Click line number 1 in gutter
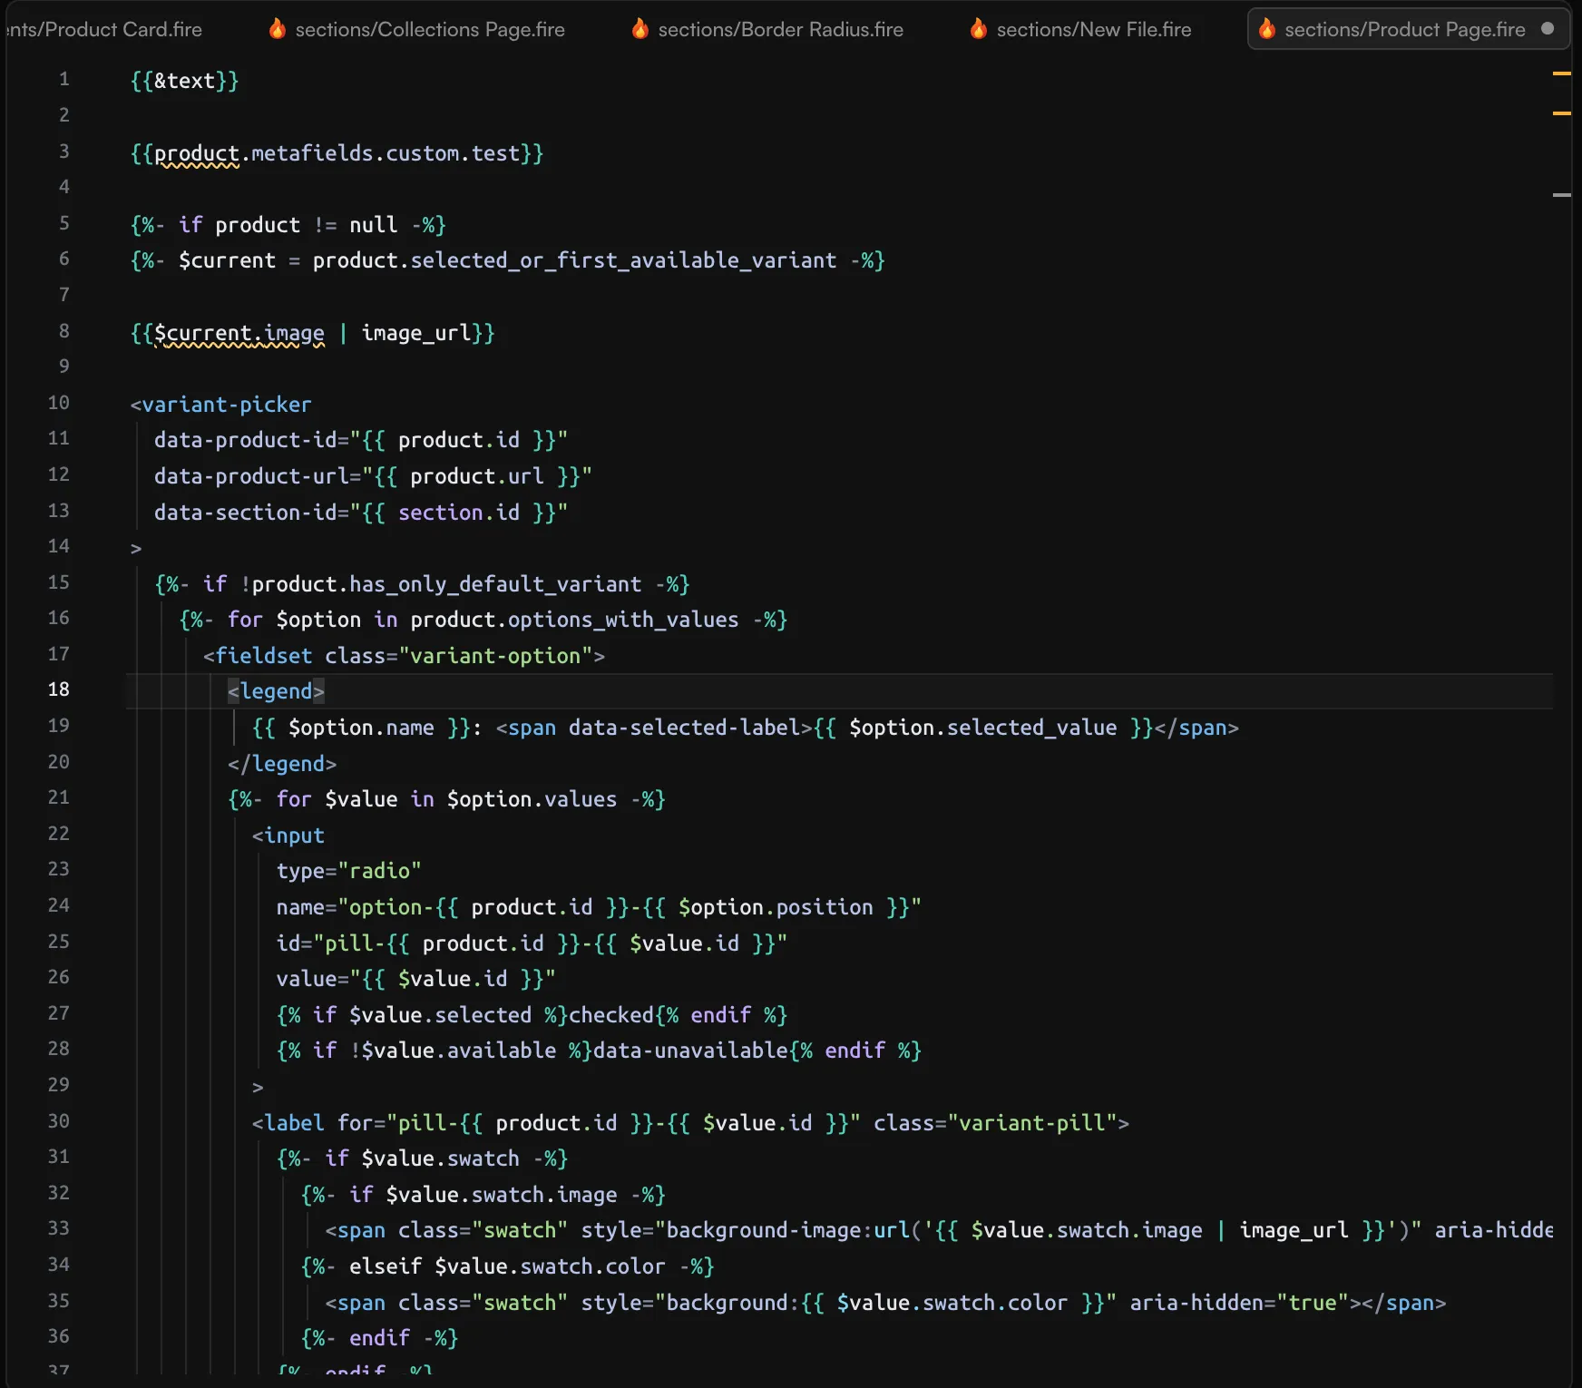 tap(64, 79)
